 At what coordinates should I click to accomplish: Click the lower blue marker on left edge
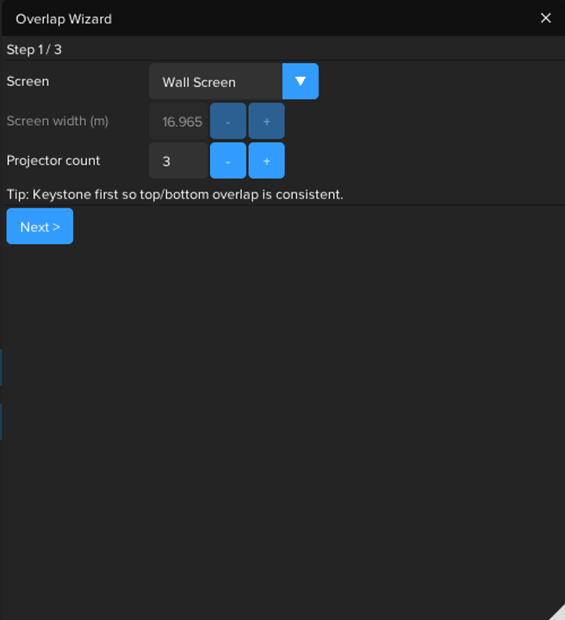[x=1, y=422]
